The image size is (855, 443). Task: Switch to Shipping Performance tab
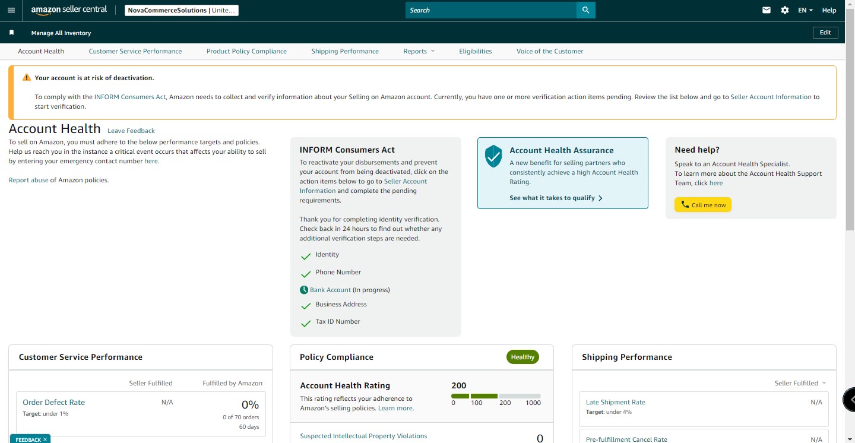click(345, 51)
